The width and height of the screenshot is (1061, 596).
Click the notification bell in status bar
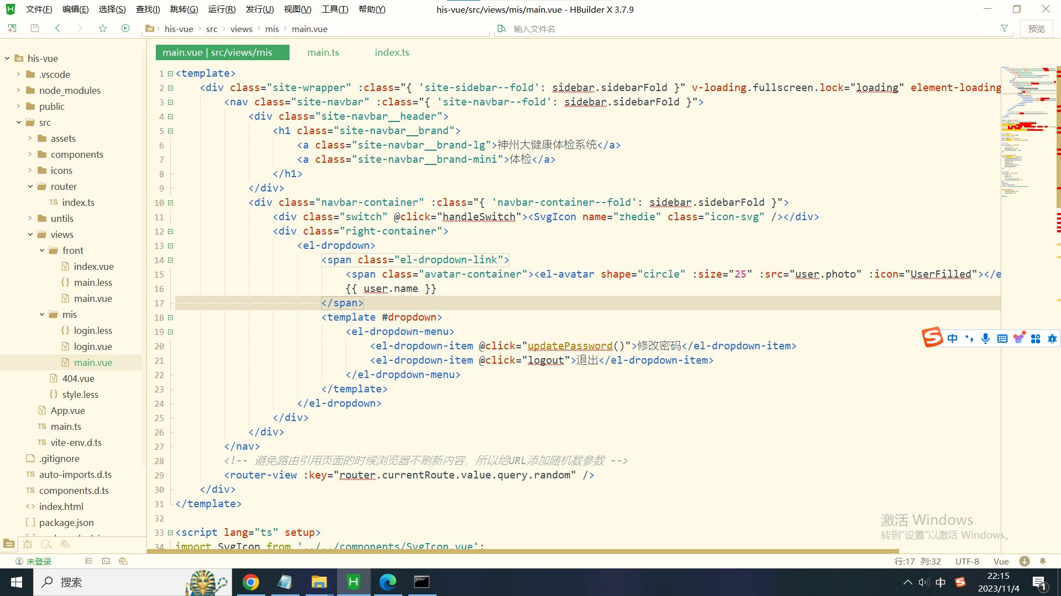(1043, 561)
